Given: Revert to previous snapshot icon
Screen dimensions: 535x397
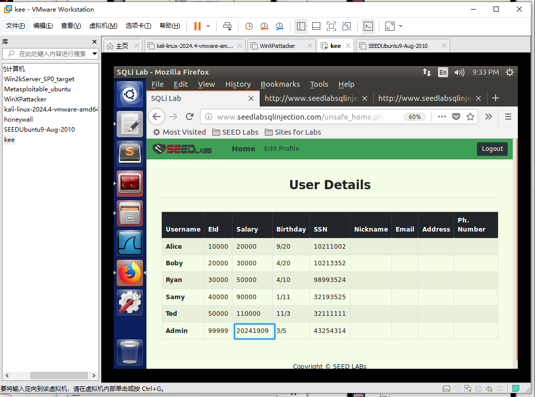Looking at the screenshot, I should coord(264,26).
